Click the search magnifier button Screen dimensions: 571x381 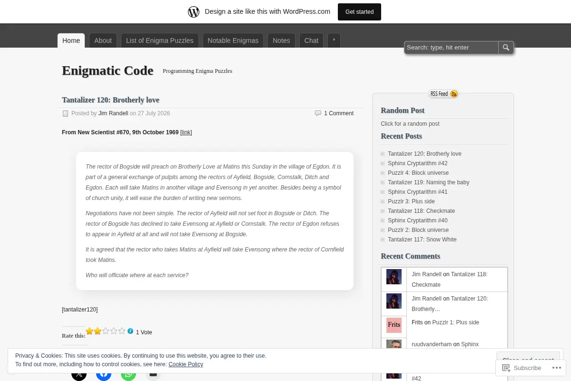coord(506,48)
